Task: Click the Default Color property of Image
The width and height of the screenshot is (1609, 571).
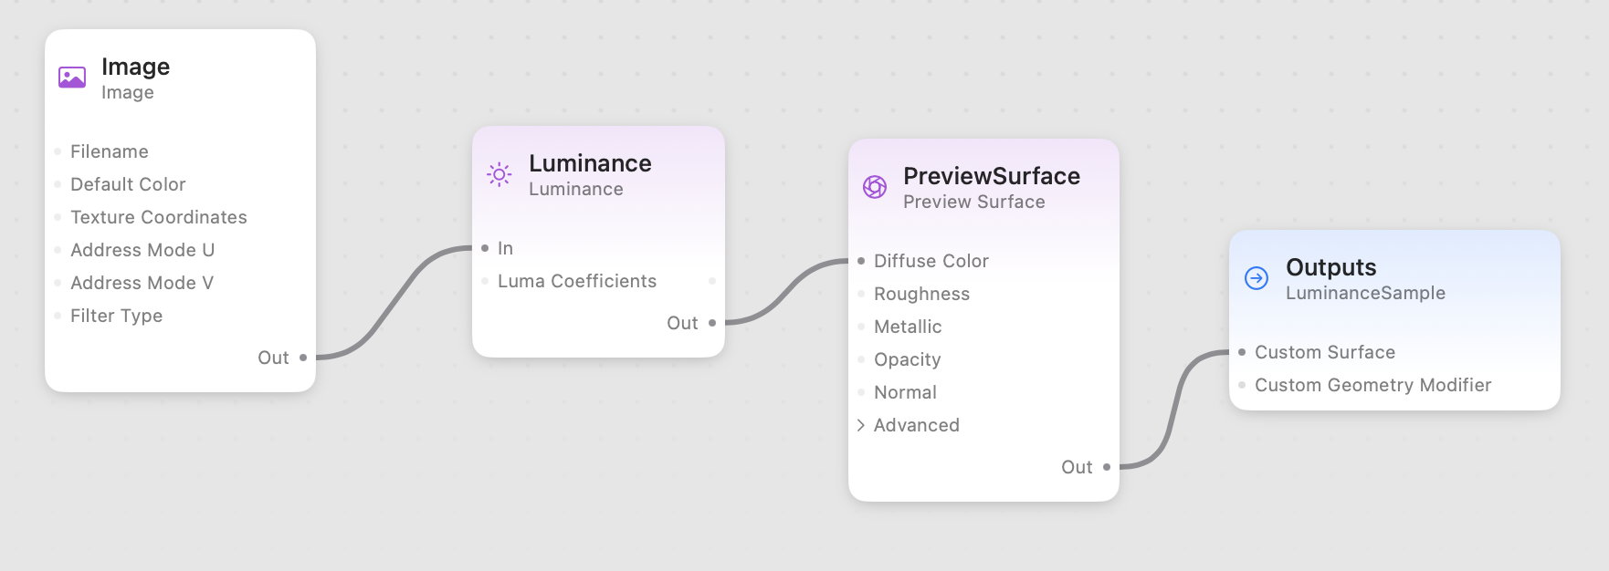Action: (128, 184)
